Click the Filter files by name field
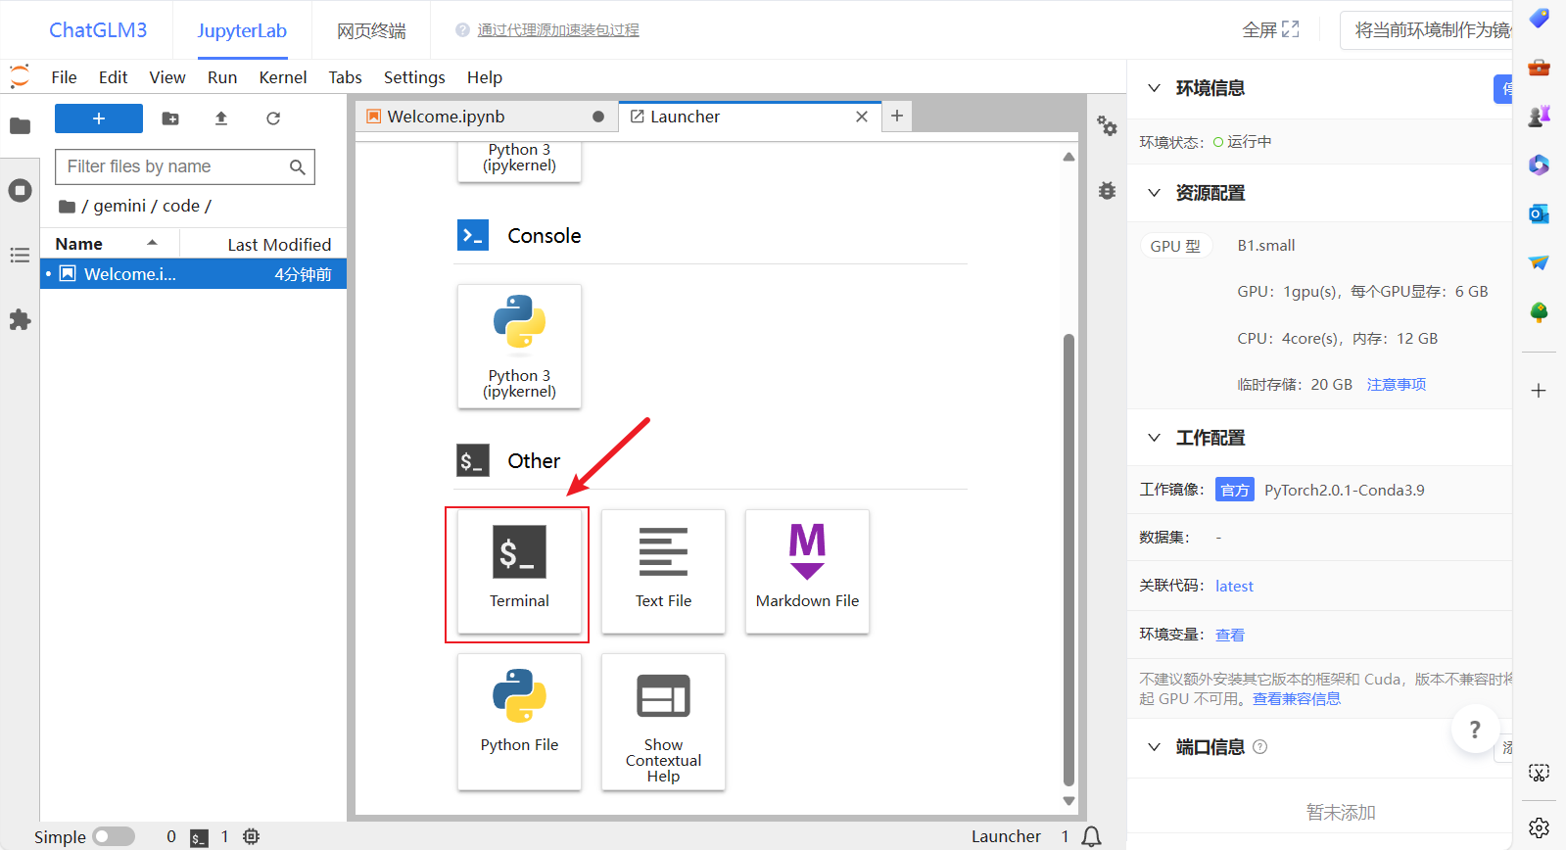1566x850 pixels. 176,166
